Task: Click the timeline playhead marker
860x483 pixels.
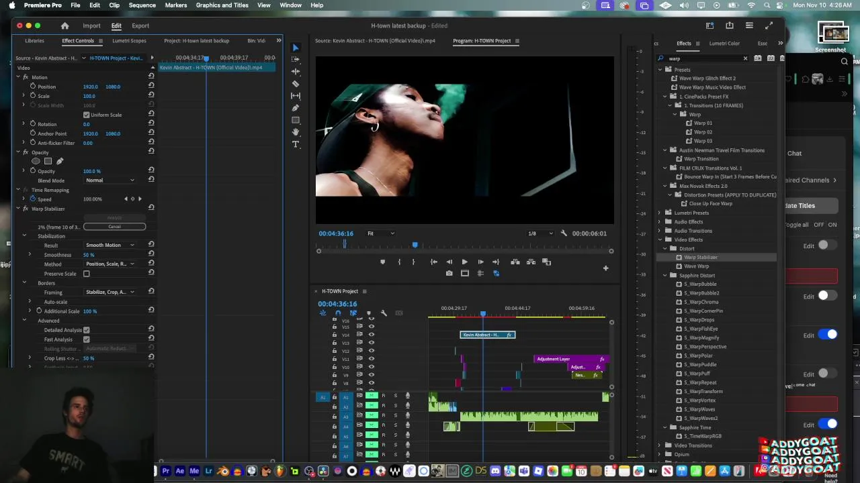Action: tap(482, 313)
